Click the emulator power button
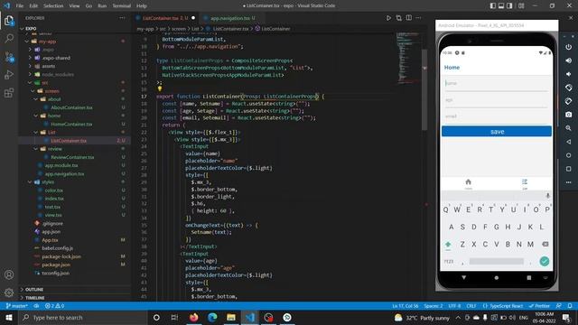Viewport: 578px width, 325px height. click(568, 47)
